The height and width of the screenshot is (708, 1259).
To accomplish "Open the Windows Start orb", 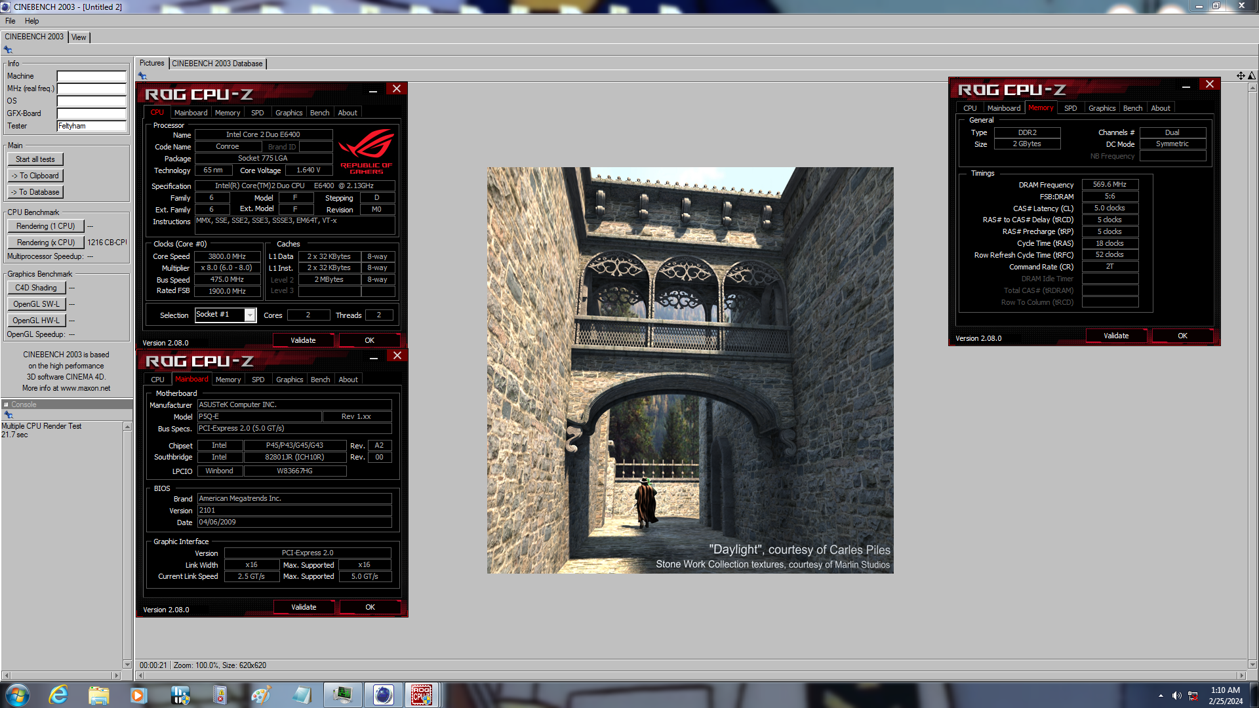I will point(17,694).
